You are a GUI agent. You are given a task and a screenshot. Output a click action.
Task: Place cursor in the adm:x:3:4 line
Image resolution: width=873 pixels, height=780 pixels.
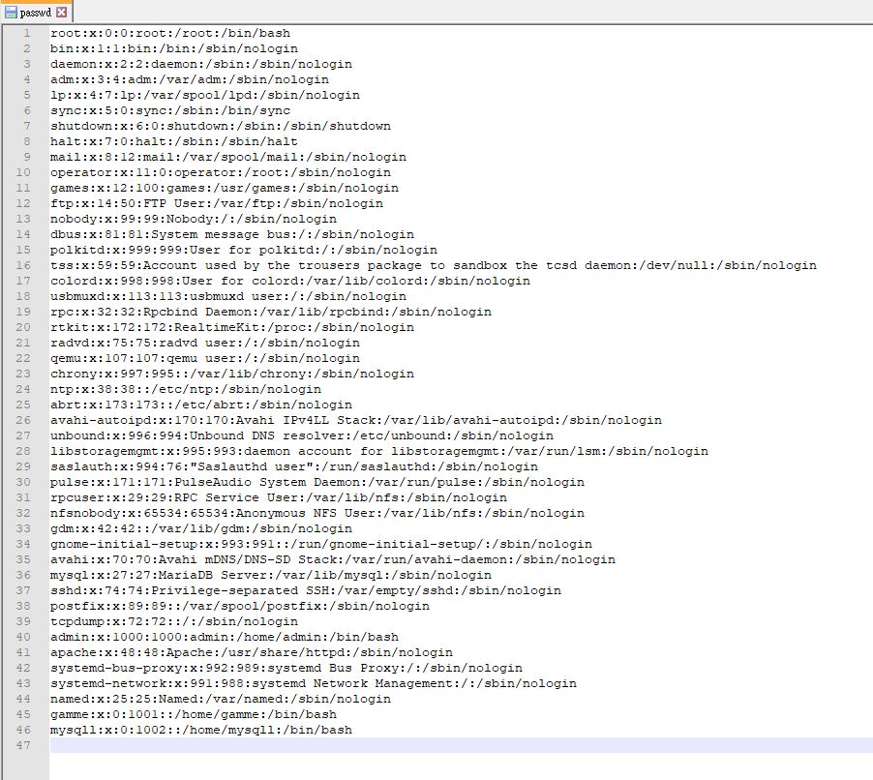click(190, 80)
